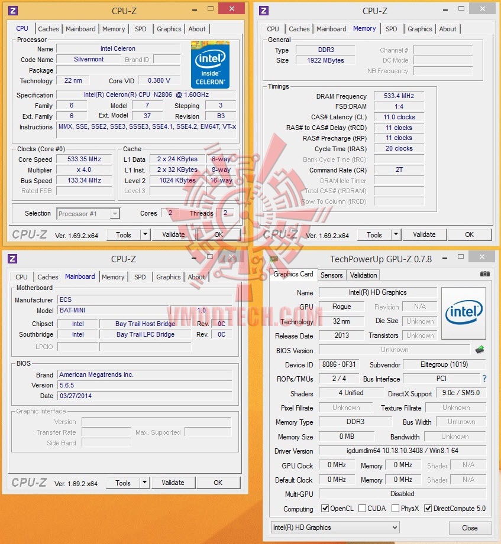Open About tab in the top-left CPU-Z window
Screen dimensions: 501x544
click(x=197, y=29)
